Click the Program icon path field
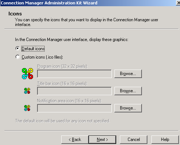Image resolution: width=180 pixels, height=145 pixels. tap(74, 74)
